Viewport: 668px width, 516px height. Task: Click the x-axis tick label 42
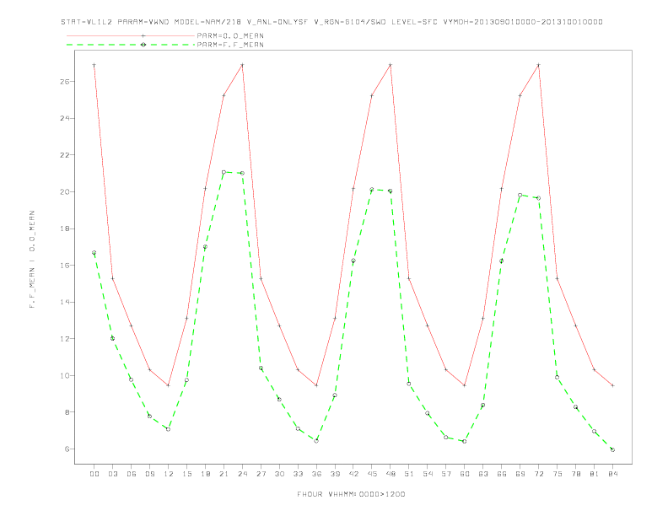[353, 474]
